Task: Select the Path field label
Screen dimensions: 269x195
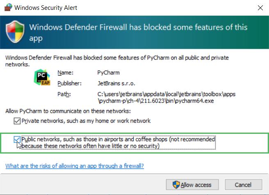Action: 64,94
